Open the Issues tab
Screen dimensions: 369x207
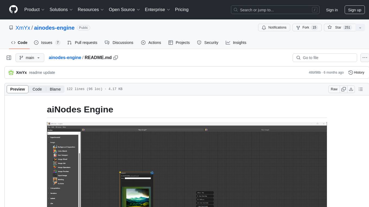[x=47, y=43]
